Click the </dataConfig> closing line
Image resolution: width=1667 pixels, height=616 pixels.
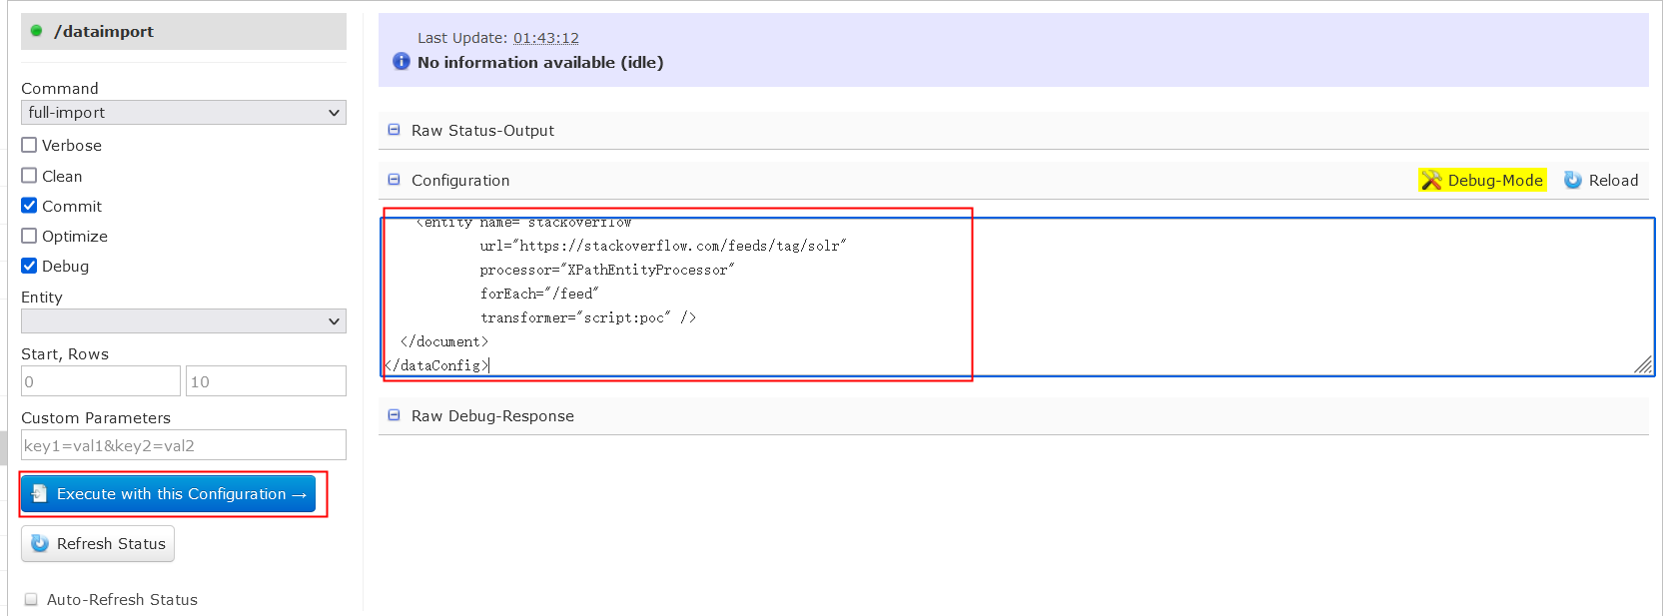pos(437,365)
